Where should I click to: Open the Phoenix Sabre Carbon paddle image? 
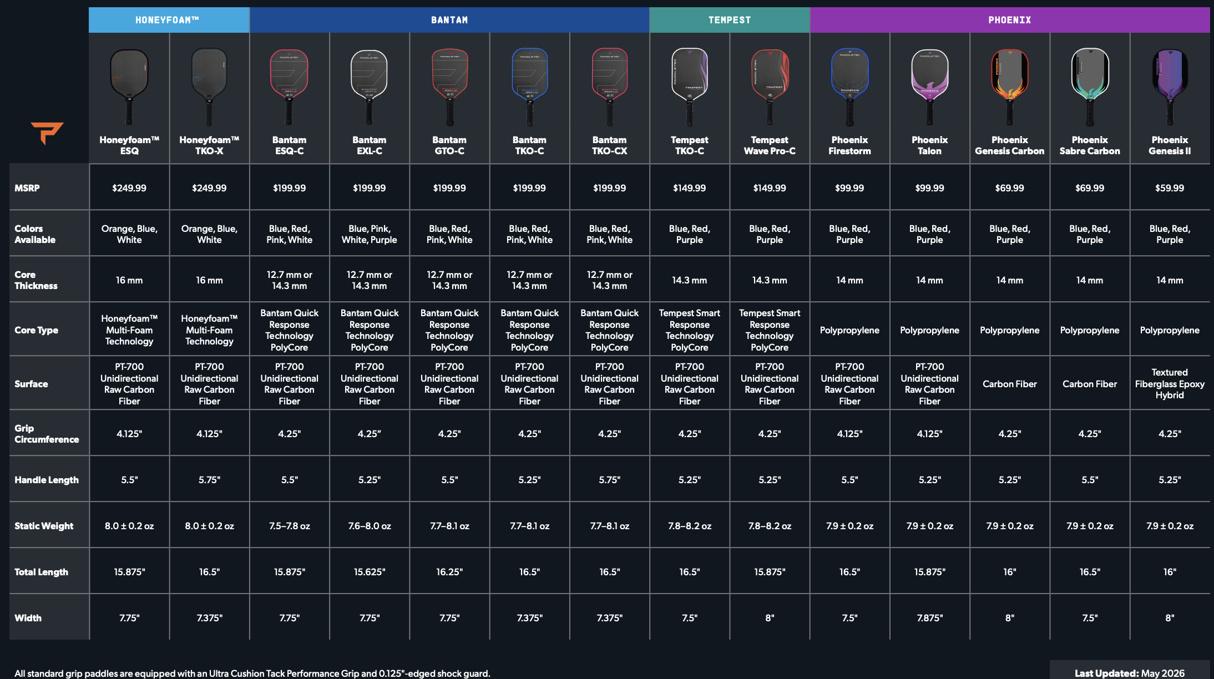pos(1090,87)
